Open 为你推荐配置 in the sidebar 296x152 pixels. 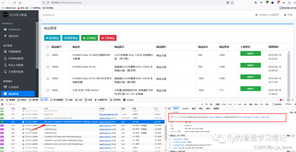(x=14, y=71)
